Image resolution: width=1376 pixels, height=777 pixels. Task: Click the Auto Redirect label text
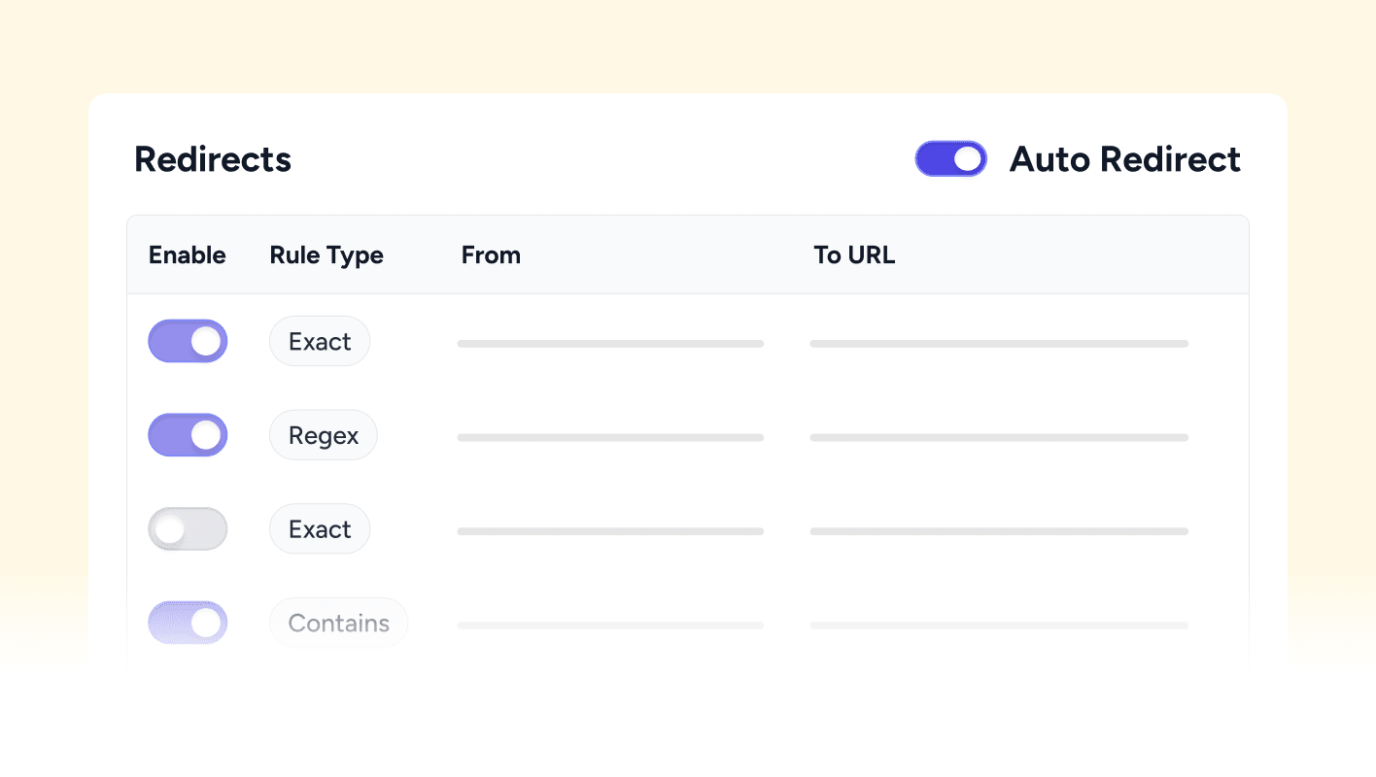1124,158
